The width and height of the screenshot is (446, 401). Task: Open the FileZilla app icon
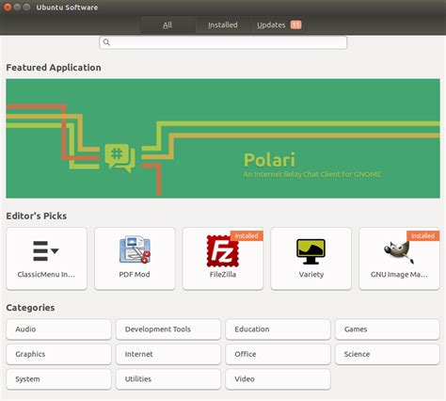223,251
